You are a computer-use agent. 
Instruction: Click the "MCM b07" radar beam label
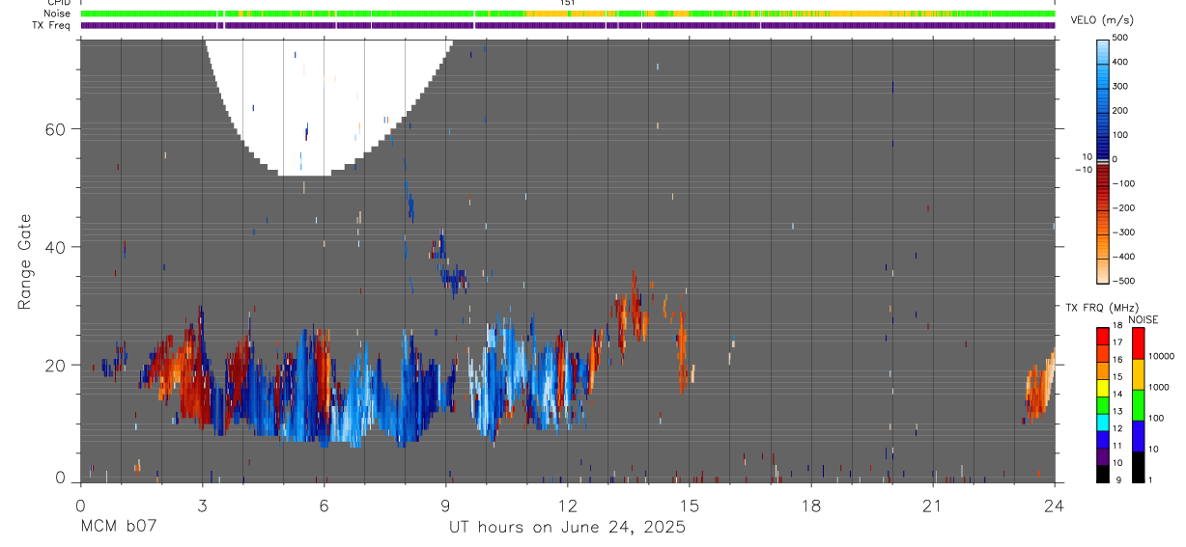[118, 527]
